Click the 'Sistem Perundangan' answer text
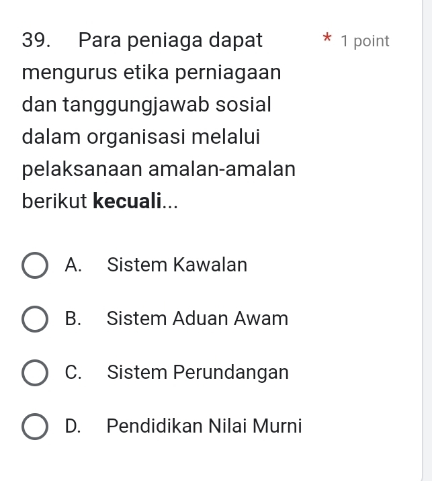 (198, 373)
